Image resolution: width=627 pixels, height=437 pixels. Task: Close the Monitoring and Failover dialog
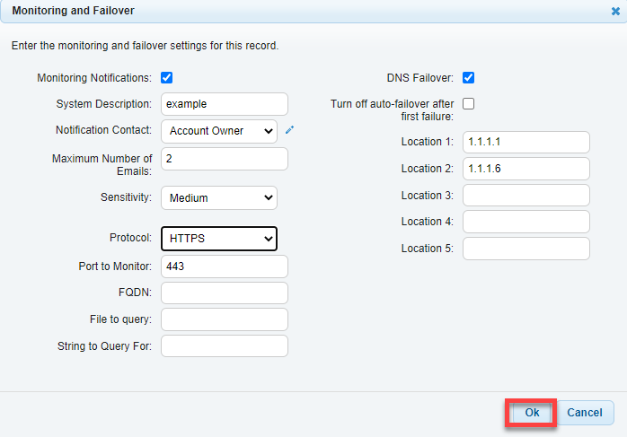point(615,11)
